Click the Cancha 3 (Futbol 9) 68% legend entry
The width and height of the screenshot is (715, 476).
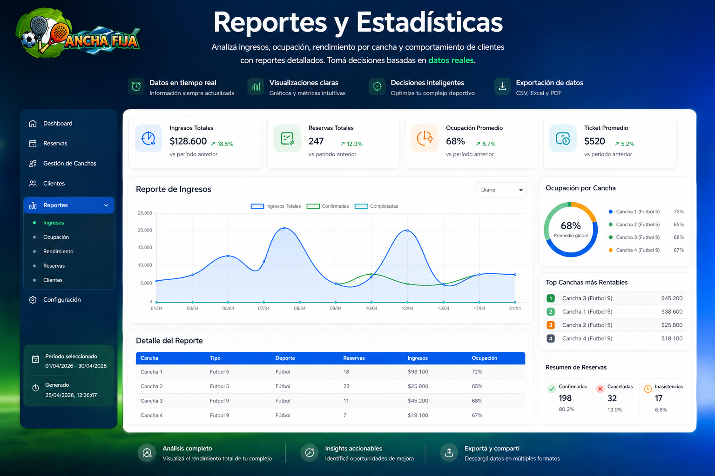(x=646, y=237)
